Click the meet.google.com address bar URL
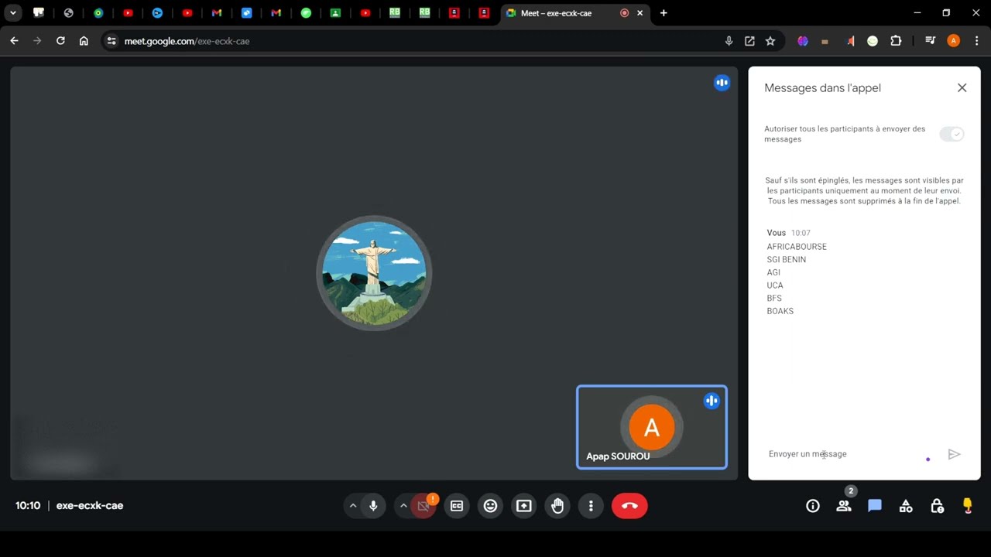Viewport: 991px width, 557px height. (187, 41)
